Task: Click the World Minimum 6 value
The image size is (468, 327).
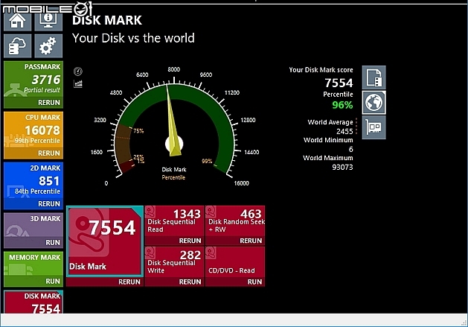Action: 351,149
